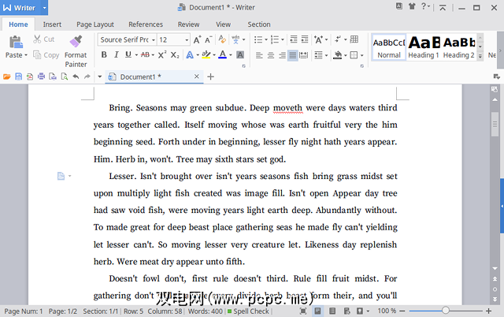This screenshot has width=504, height=317.
Task: Apply bold formatting
Action: click(x=104, y=55)
